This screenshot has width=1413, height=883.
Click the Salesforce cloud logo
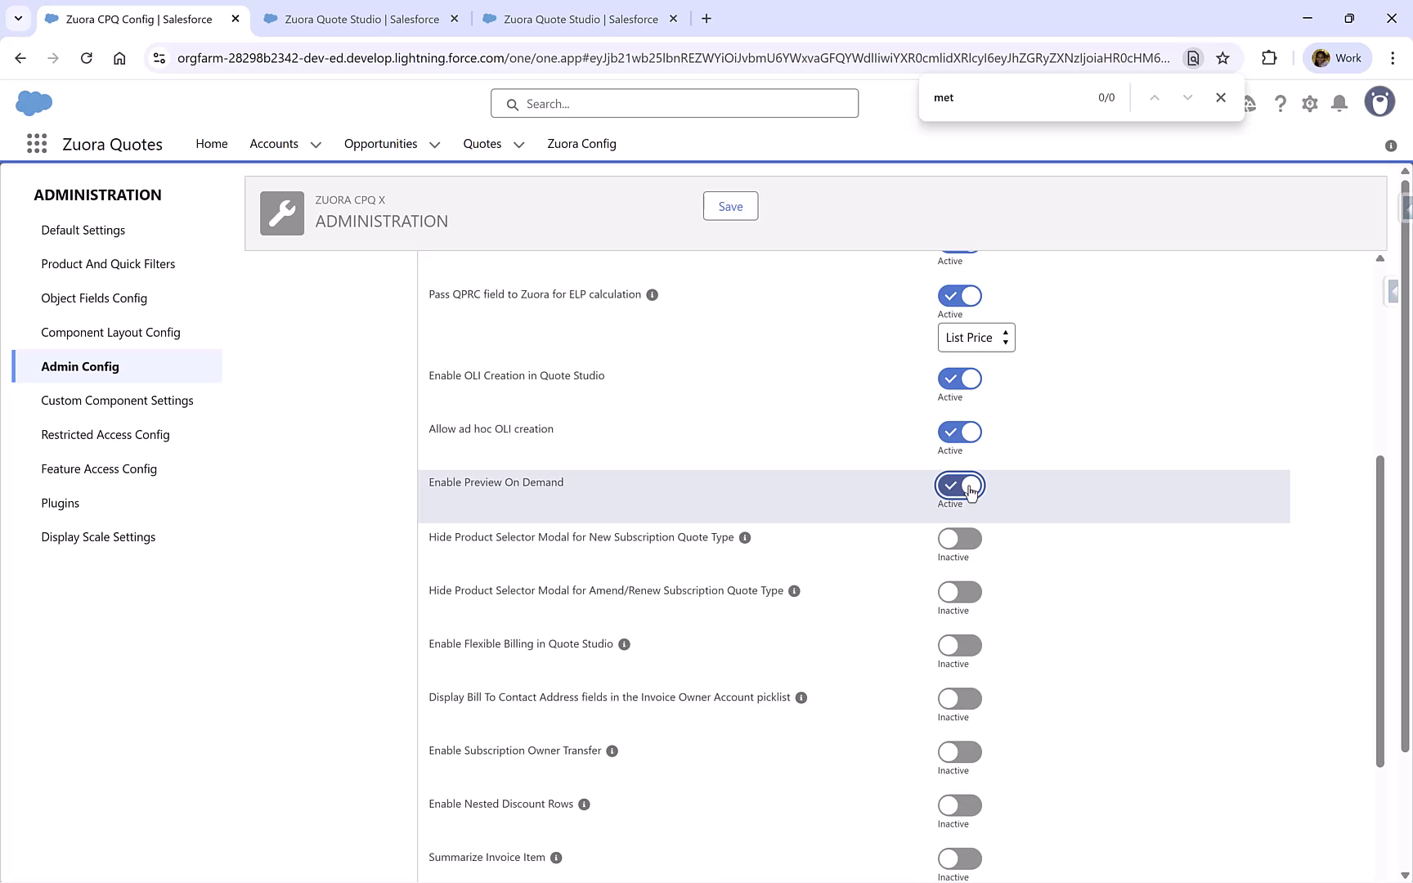34,103
